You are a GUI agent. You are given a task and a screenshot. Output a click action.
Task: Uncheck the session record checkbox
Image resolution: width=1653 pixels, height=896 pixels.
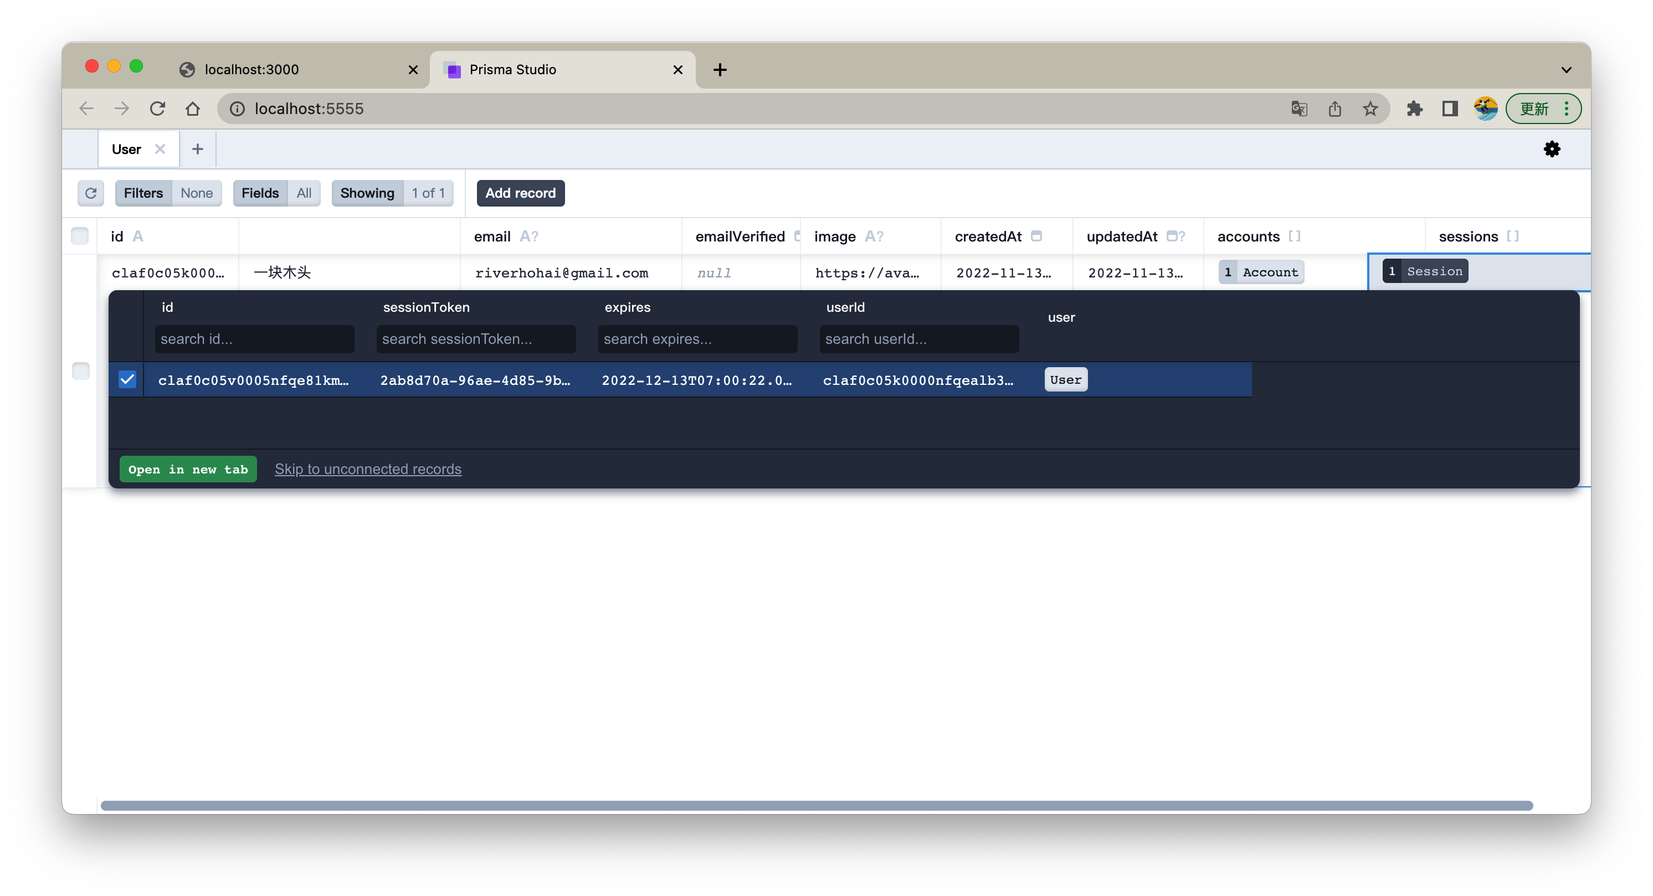click(127, 380)
